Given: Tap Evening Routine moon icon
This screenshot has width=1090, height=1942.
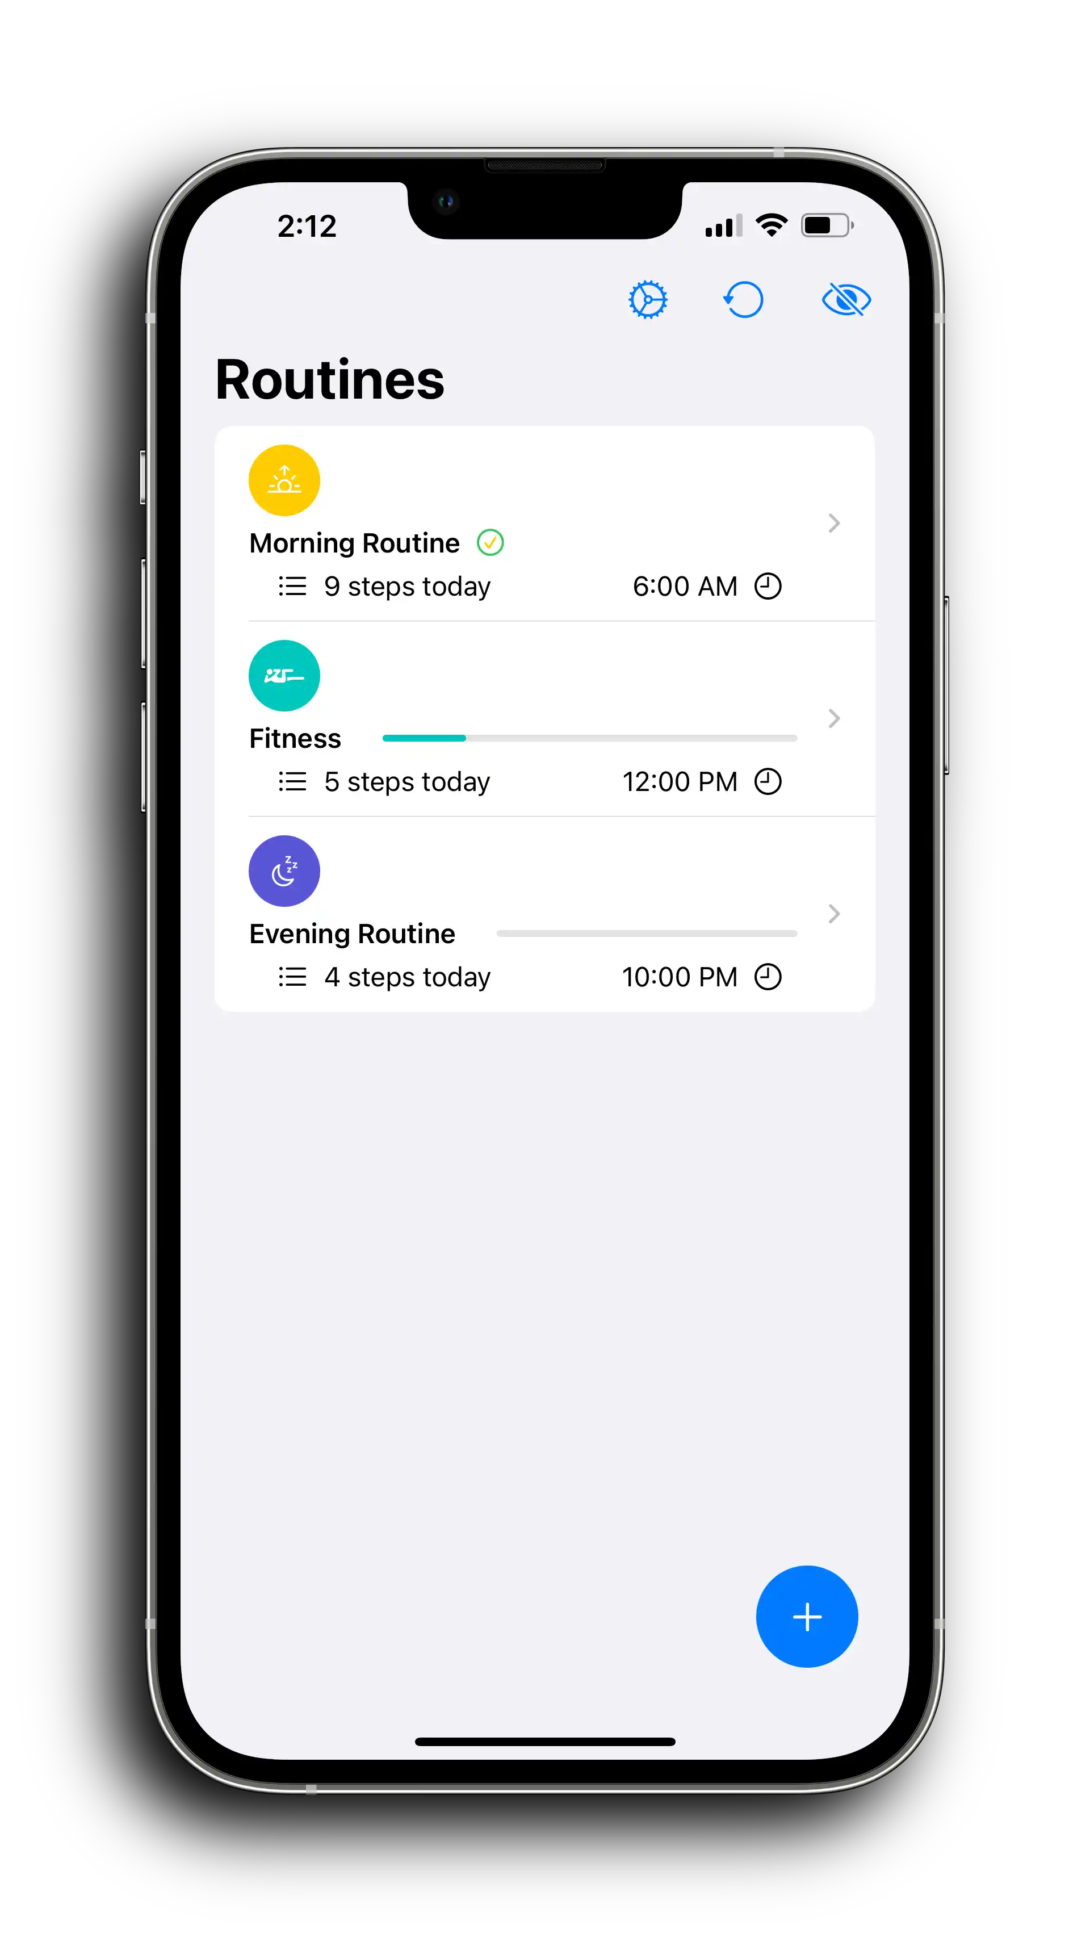Looking at the screenshot, I should (284, 871).
